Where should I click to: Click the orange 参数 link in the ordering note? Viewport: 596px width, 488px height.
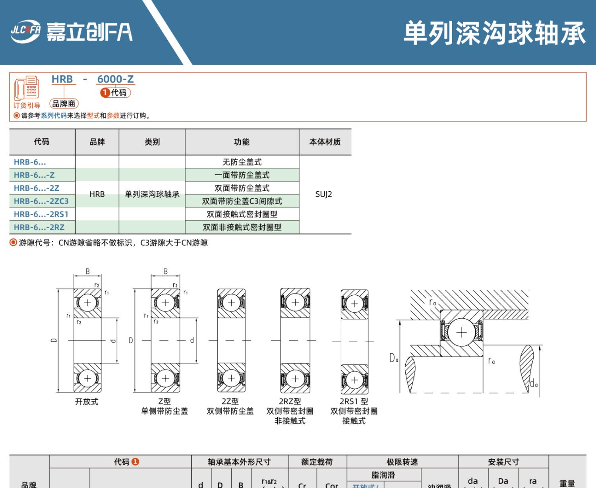pos(113,116)
